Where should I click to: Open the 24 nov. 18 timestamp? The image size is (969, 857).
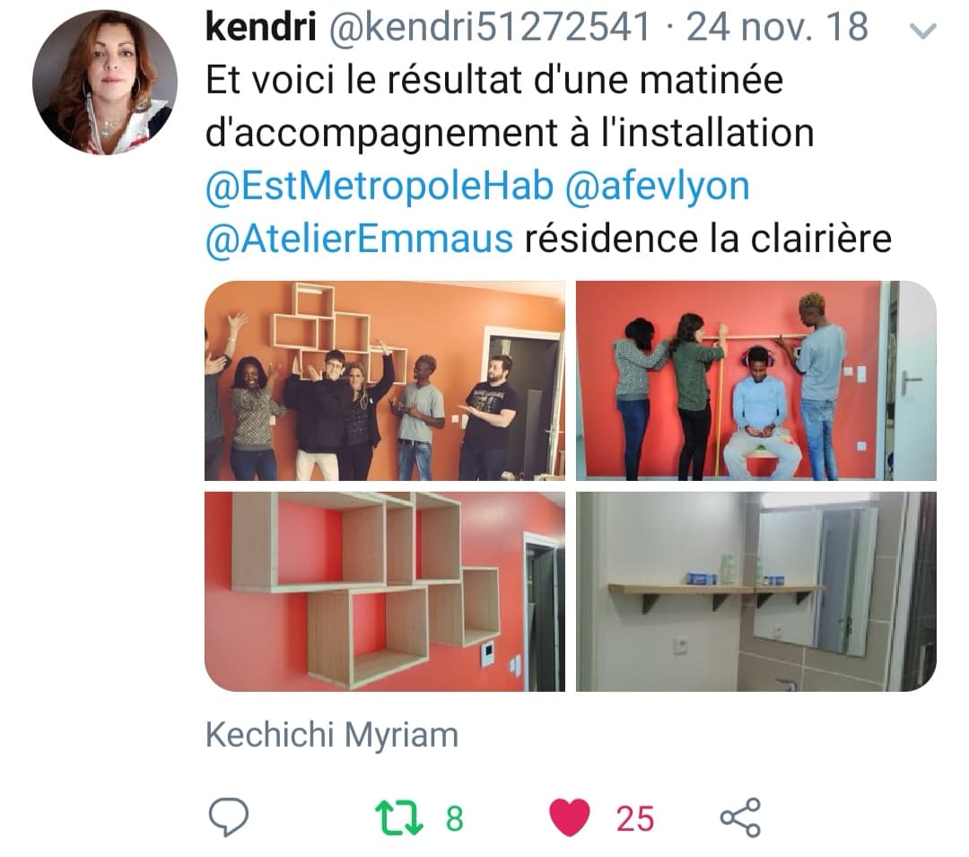777,27
